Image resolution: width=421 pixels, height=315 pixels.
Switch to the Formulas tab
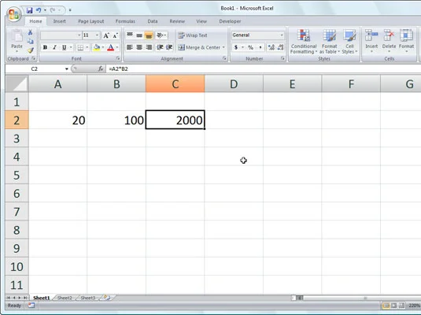click(125, 21)
